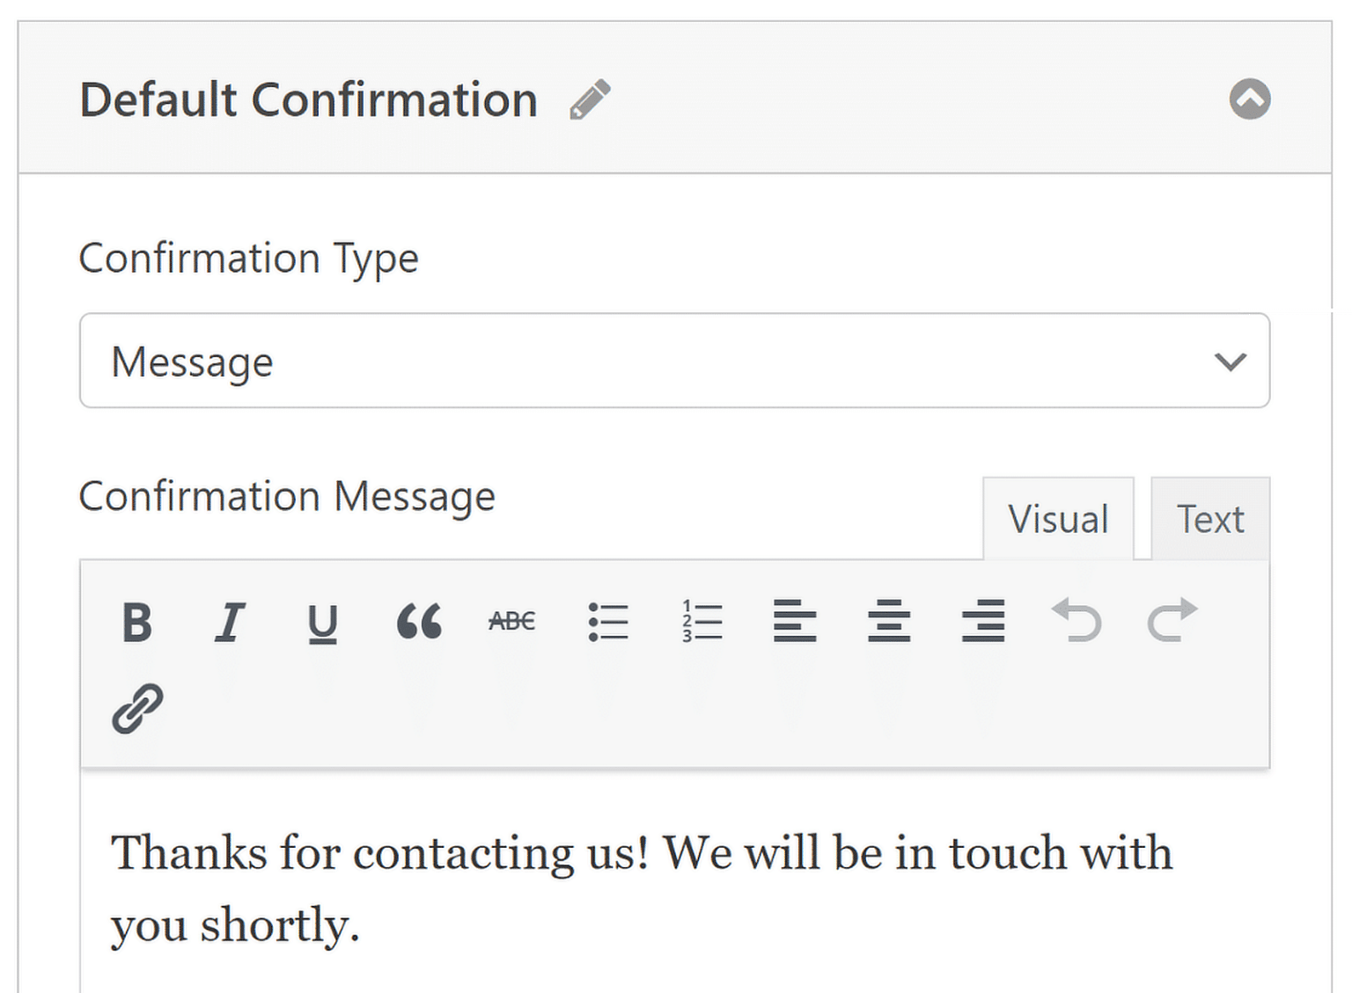Apply bold formatting in the editor

pos(136,623)
